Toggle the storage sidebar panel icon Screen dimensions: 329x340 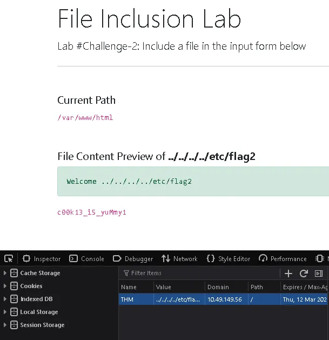[x=319, y=274]
